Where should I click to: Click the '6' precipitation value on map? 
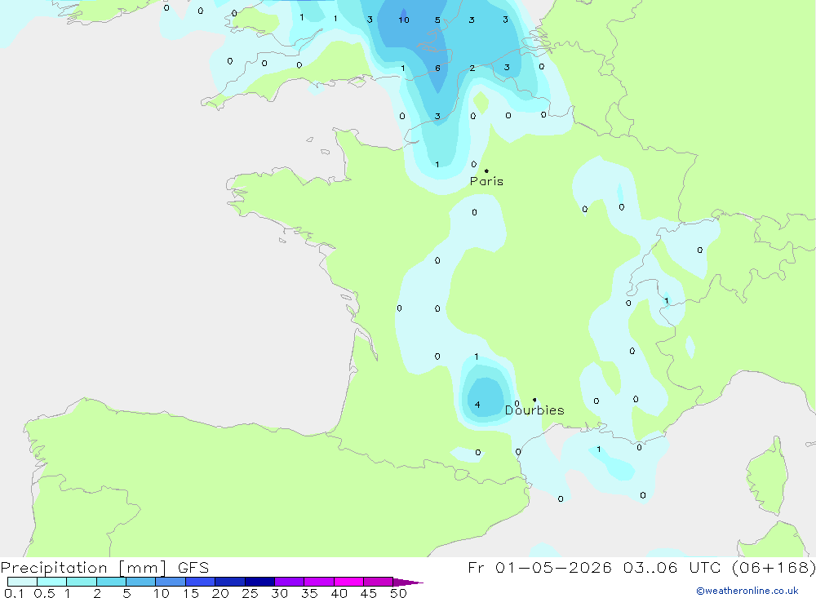437,69
